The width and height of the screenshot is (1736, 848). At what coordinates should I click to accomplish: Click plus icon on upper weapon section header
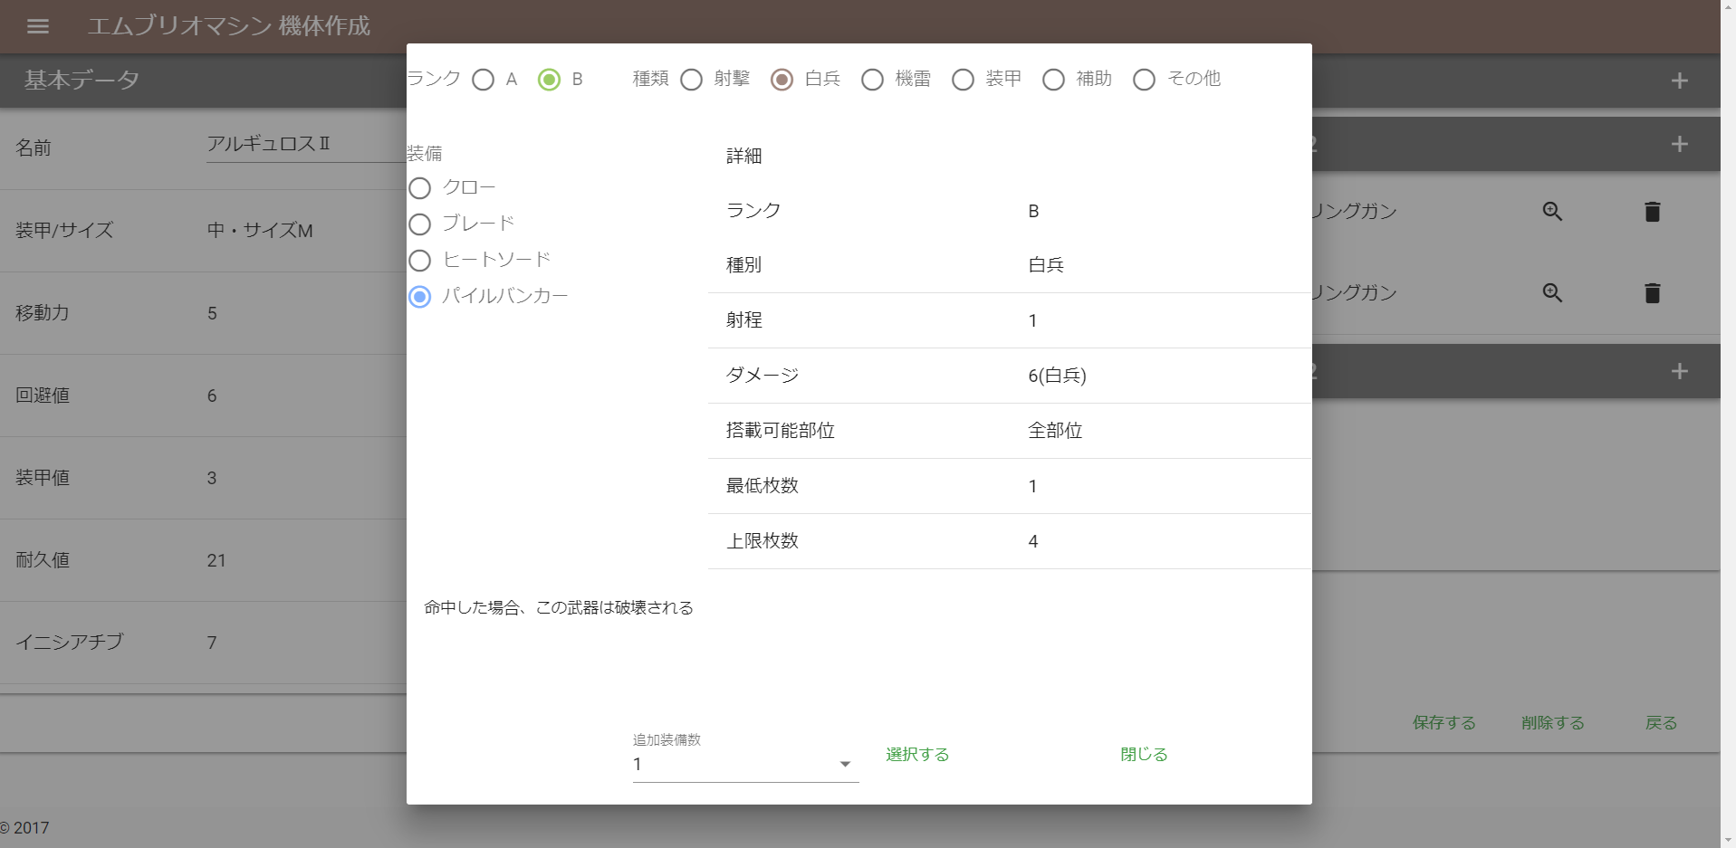[1679, 144]
